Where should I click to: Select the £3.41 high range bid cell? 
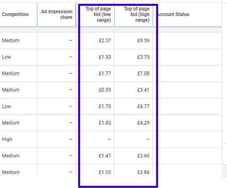[x=143, y=90]
